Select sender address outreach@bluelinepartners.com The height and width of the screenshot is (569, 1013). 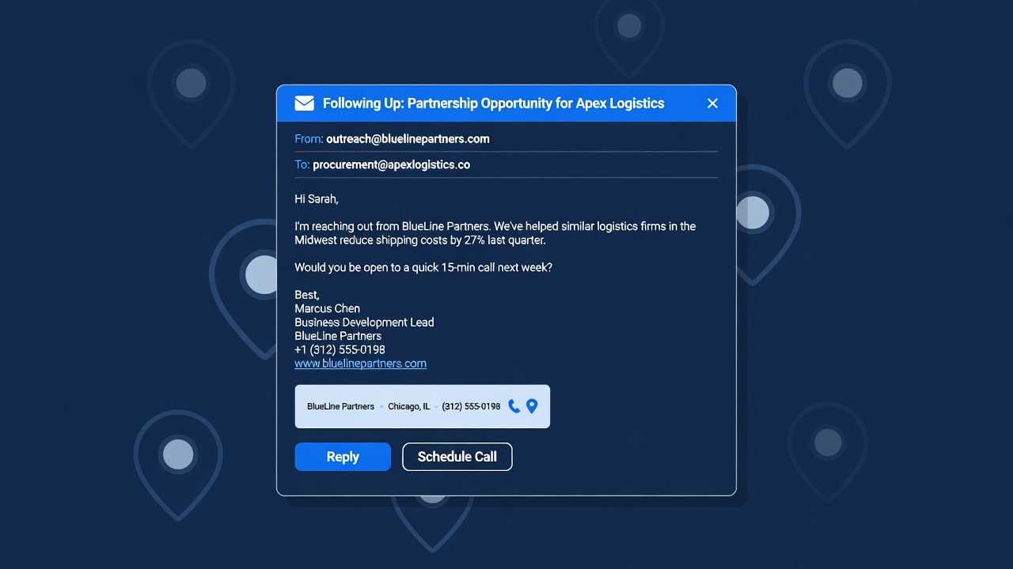click(408, 139)
